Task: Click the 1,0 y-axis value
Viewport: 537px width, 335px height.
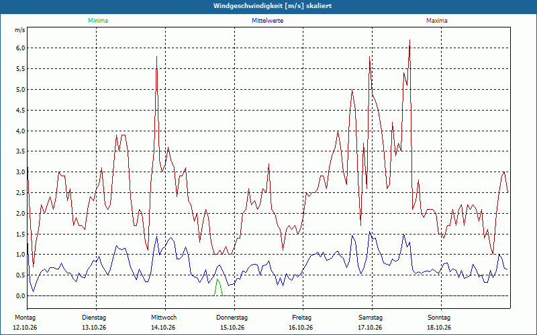Action: 21,255
